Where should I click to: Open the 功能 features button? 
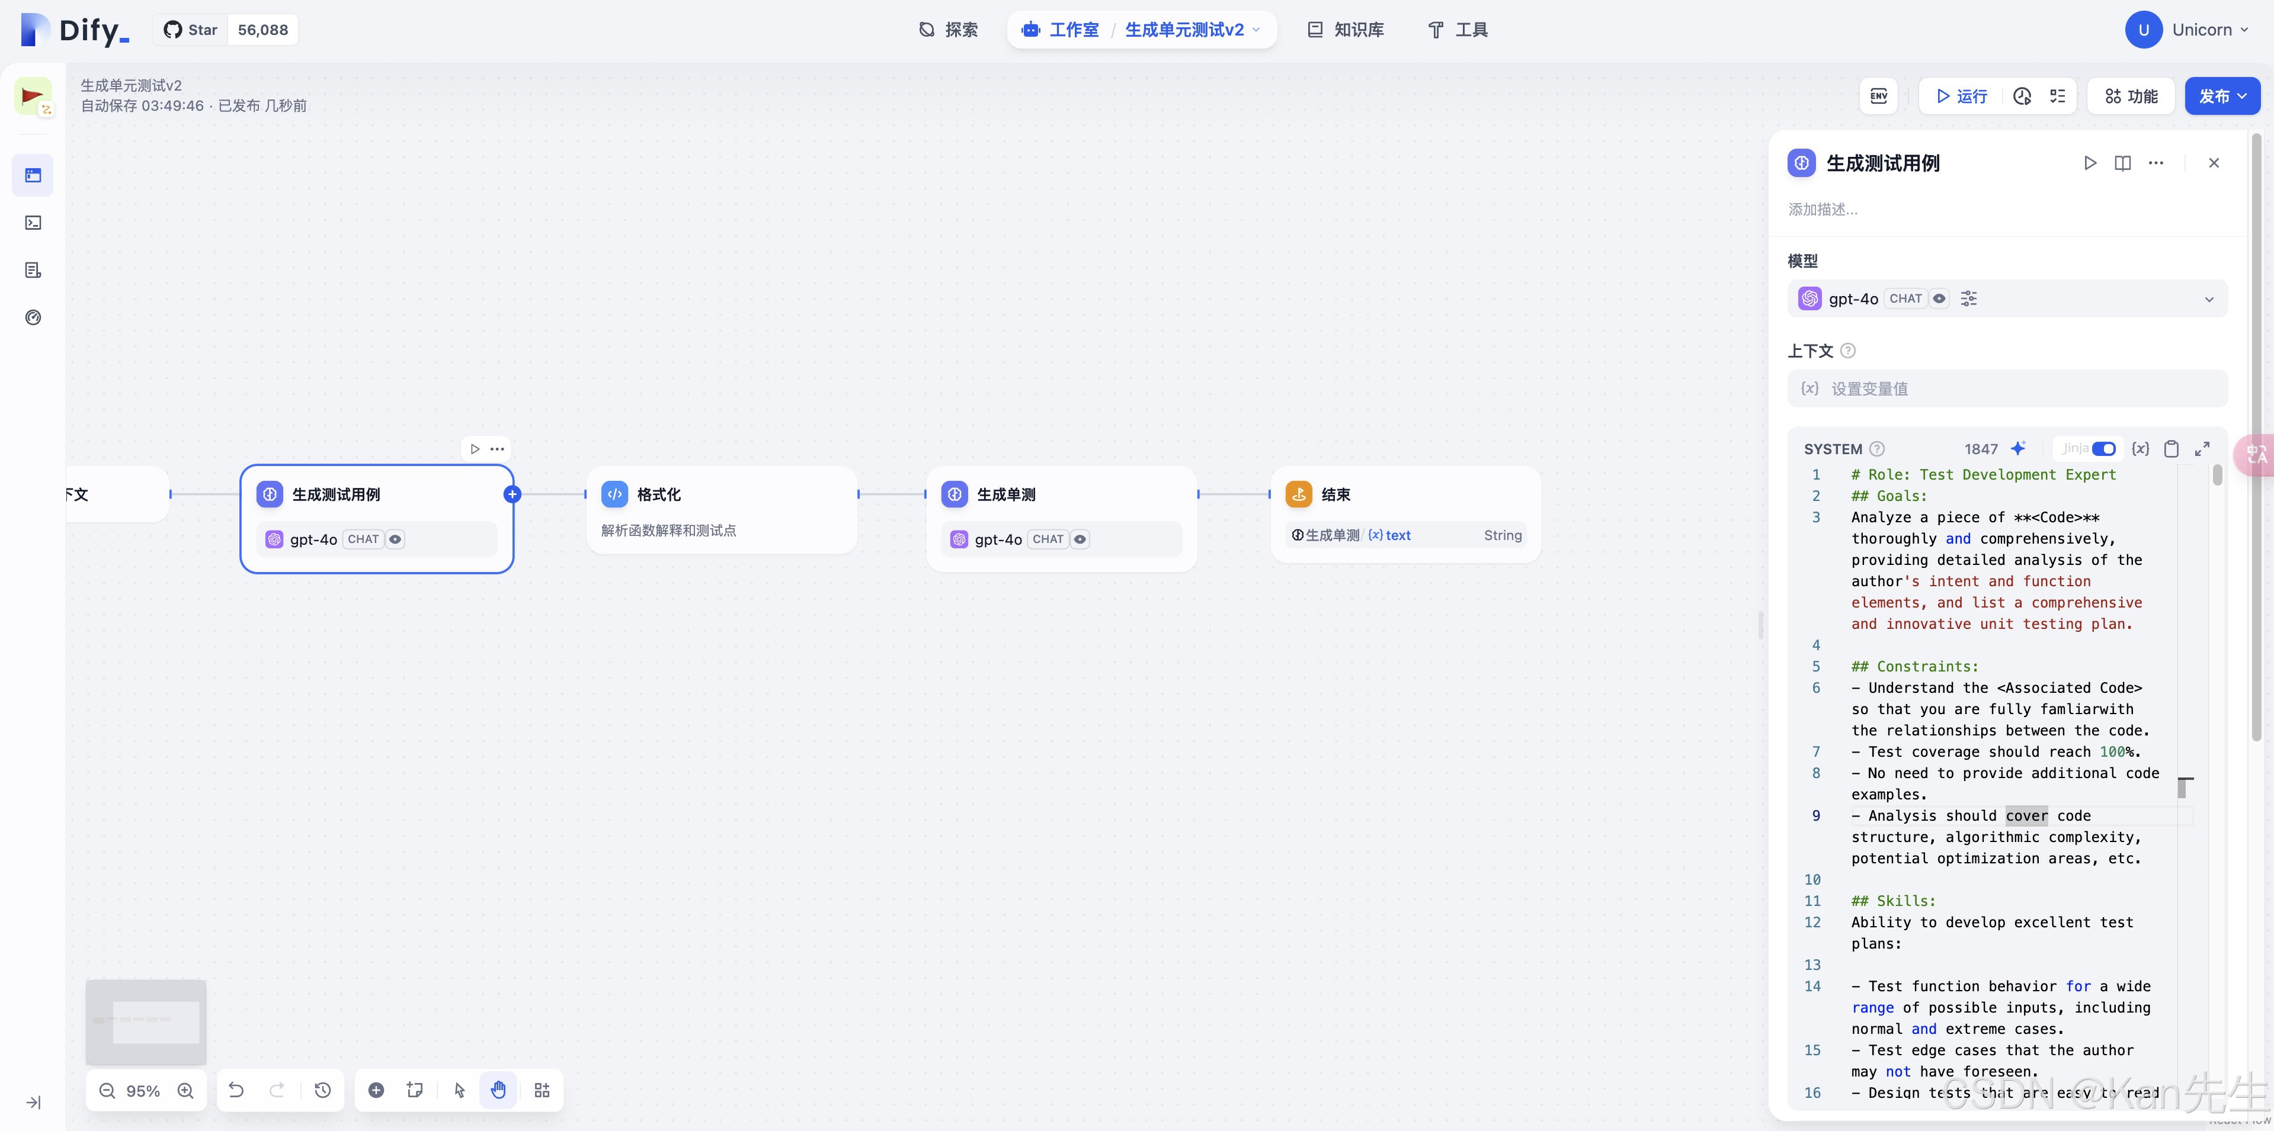[x=2131, y=96]
